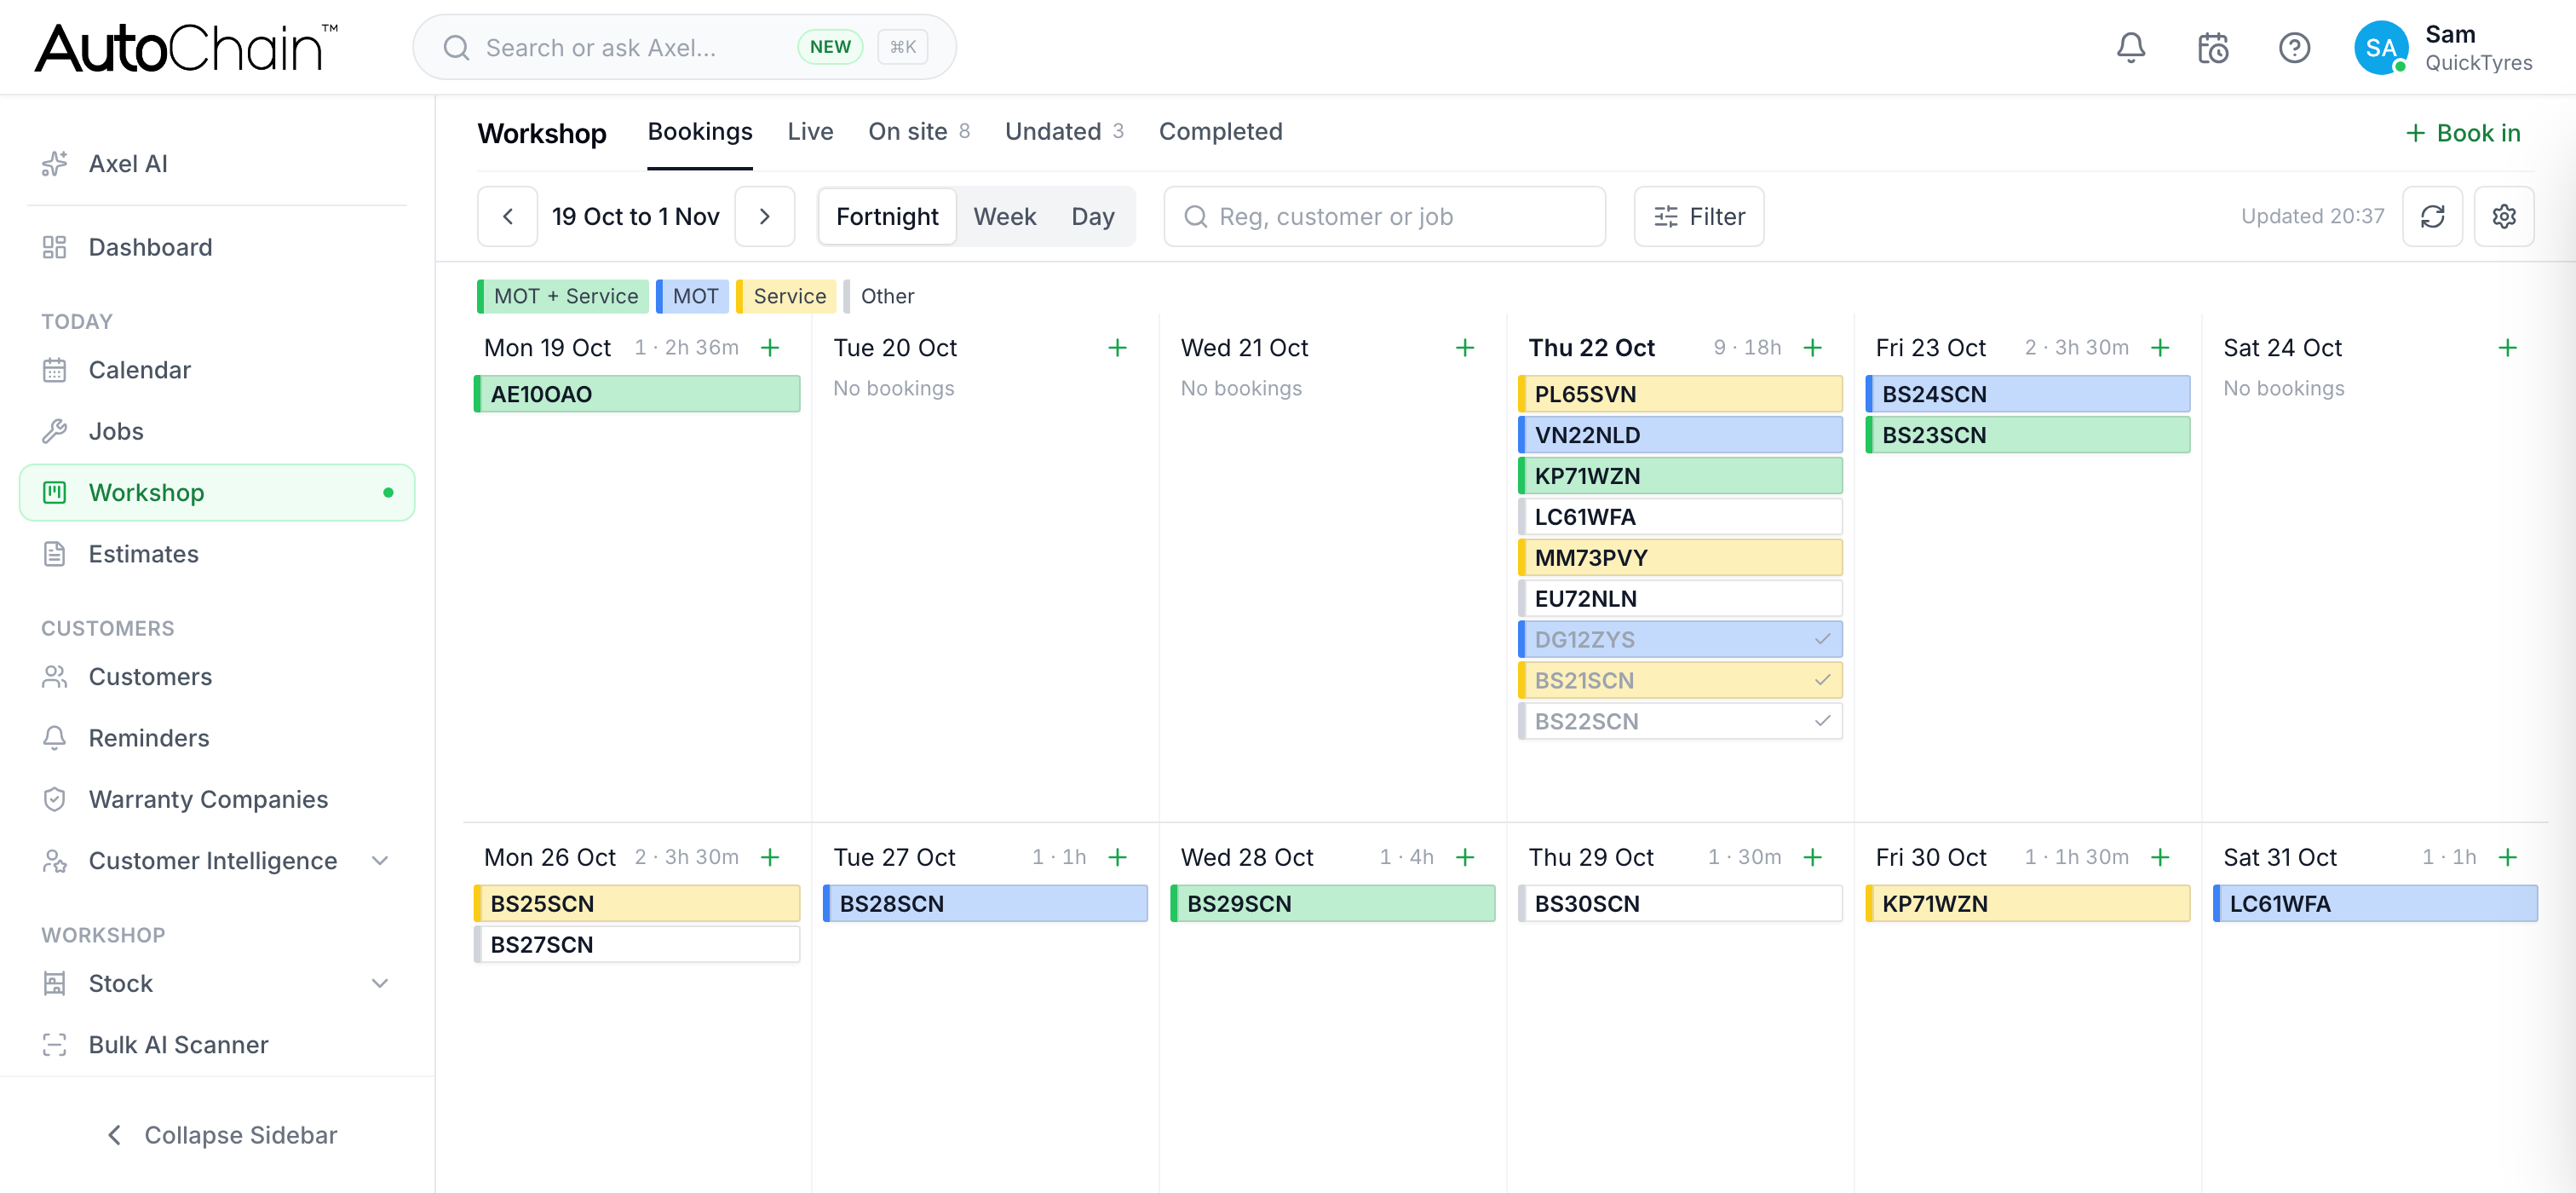Open booking LC61WFA on Sat 31 Oct
Viewport: 2576px width, 1193px height.
pyautogui.click(x=2375, y=903)
